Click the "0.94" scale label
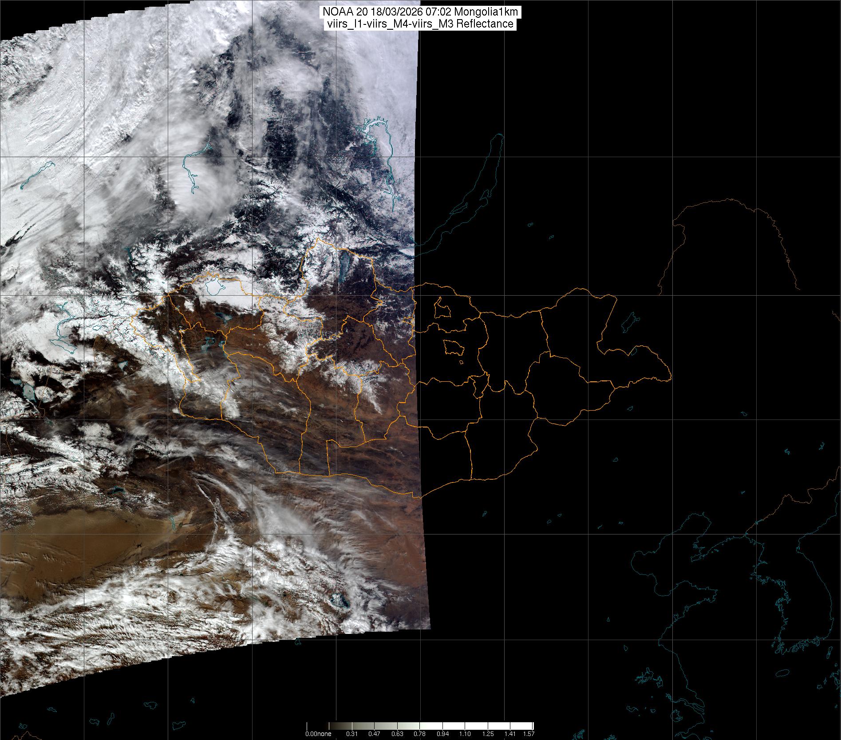The image size is (841, 740). (x=443, y=734)
